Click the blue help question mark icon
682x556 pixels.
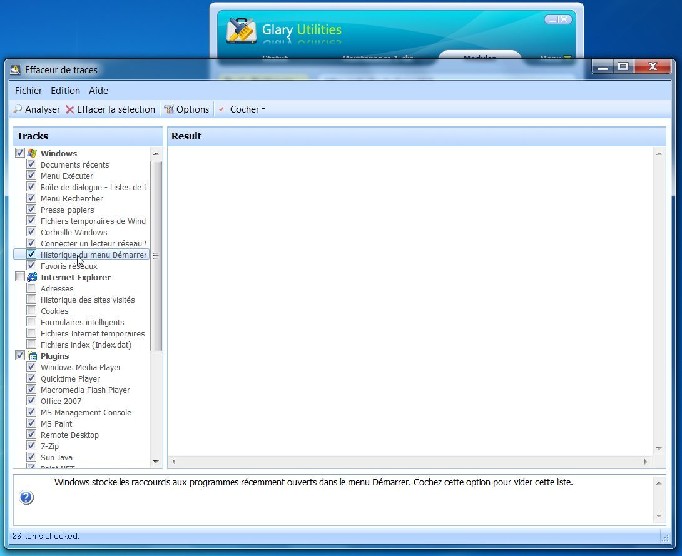(26, 497)
